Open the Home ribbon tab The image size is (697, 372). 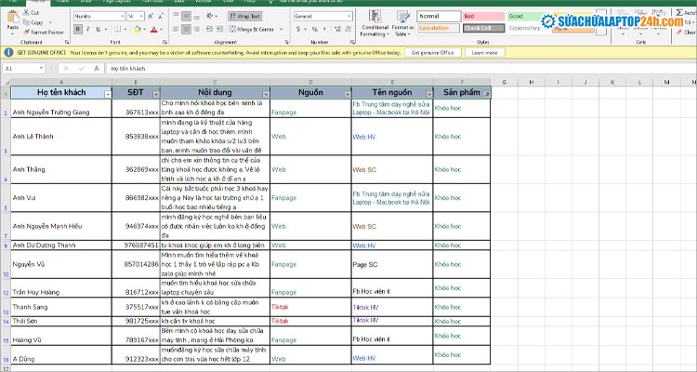pos(36,3)
